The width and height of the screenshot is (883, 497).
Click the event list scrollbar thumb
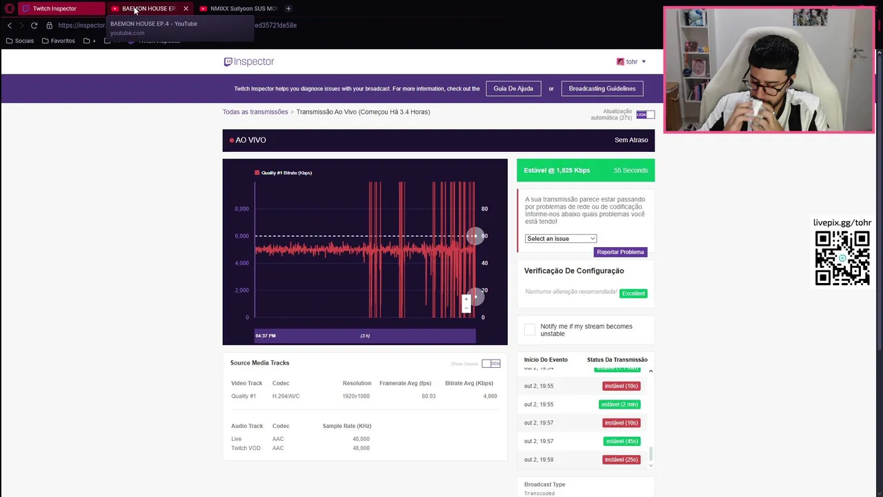[651, 454]
